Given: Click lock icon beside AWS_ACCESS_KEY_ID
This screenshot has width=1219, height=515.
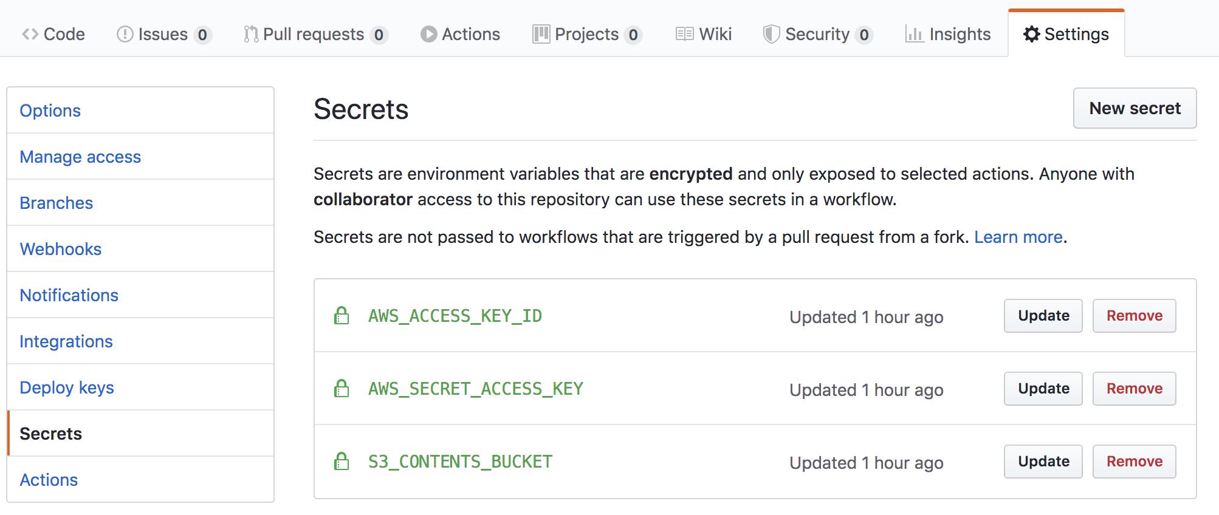Looking at the screenshot, I should (x=342, y=315).
